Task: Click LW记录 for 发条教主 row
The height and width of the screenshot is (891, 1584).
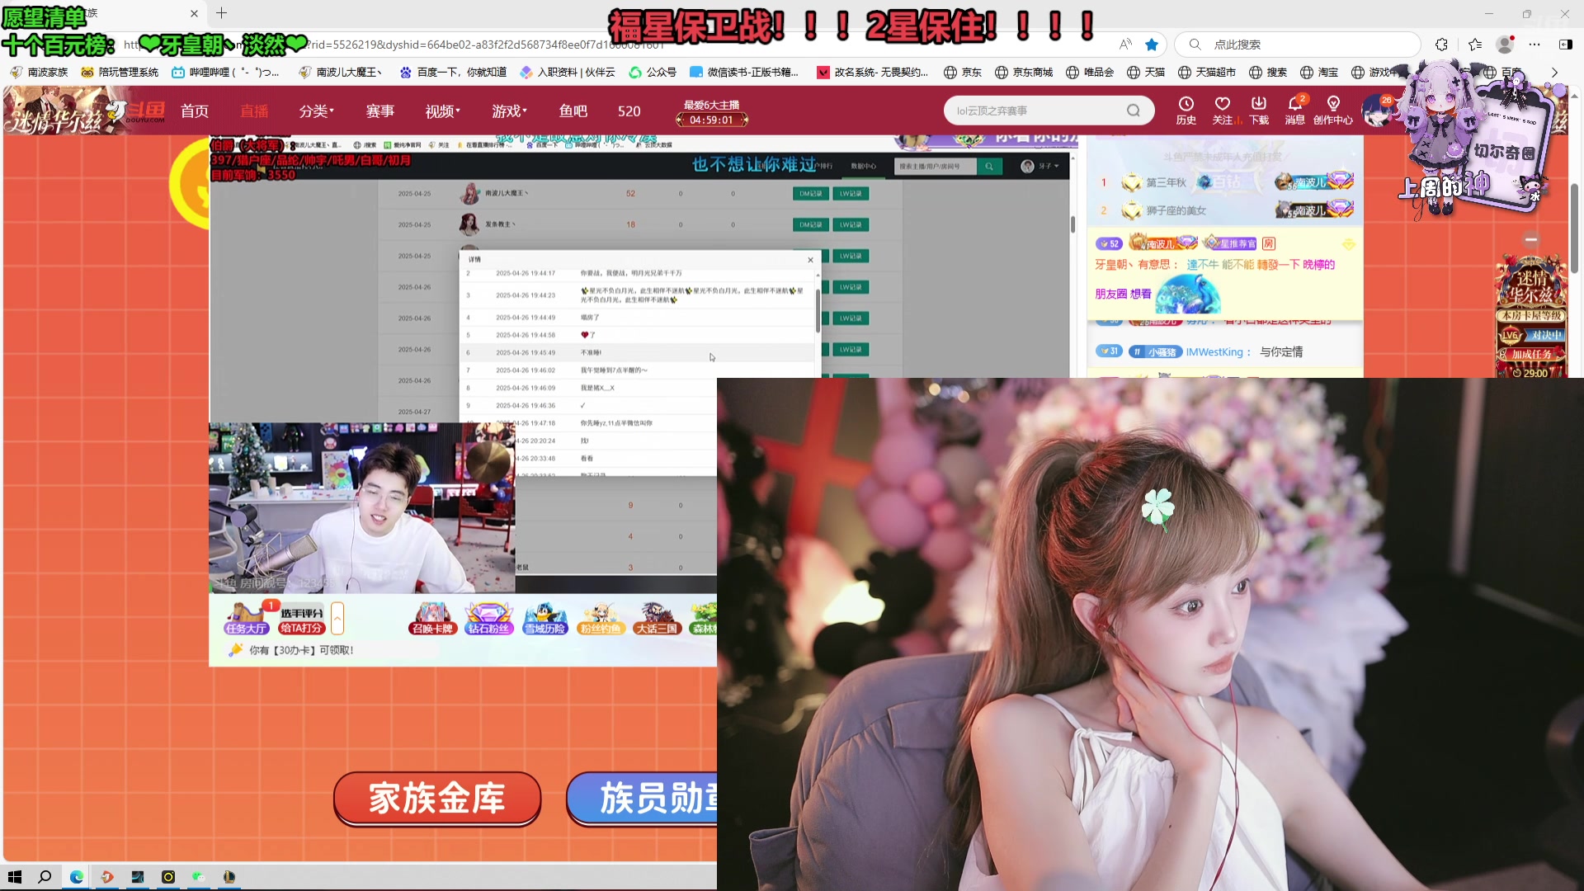Action: pos(851,224)
